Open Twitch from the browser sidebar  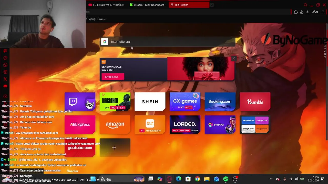click(5, 51)
